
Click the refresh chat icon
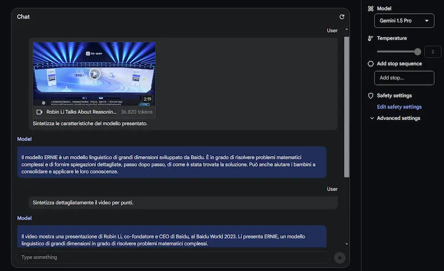point(342,17)
